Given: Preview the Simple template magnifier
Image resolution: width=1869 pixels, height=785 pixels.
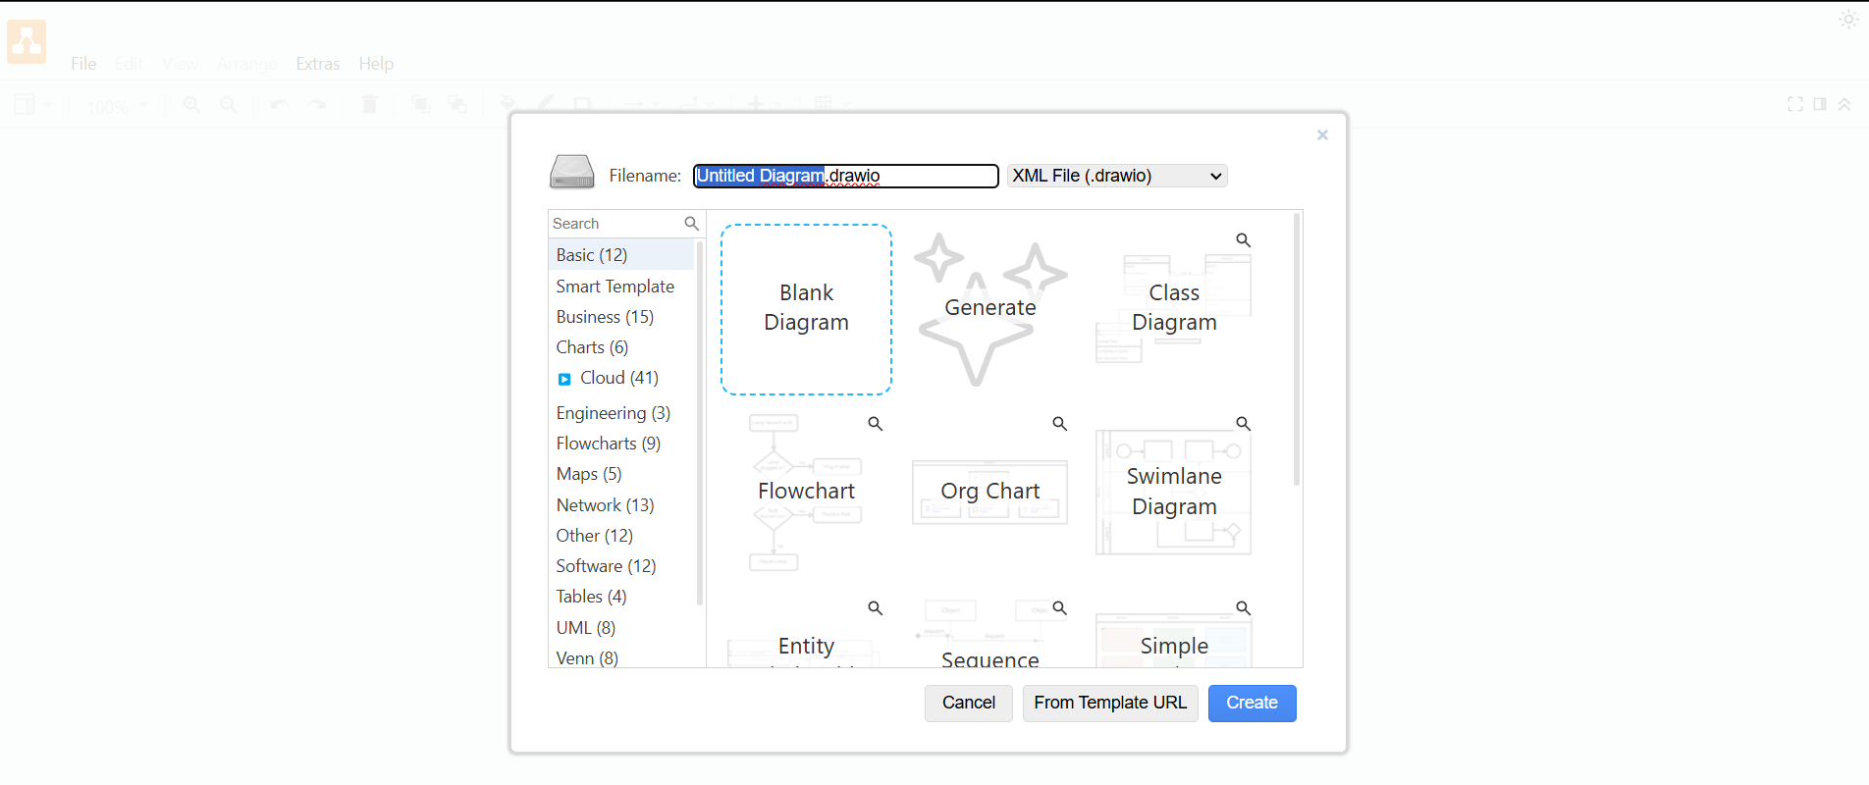Looking at the screenshot, I should tap(1243, 608).
